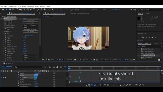Image resolution: width=163 pixels, height=92 pixels.
Task: Select the Eraser tool
Action: [45, 9]
